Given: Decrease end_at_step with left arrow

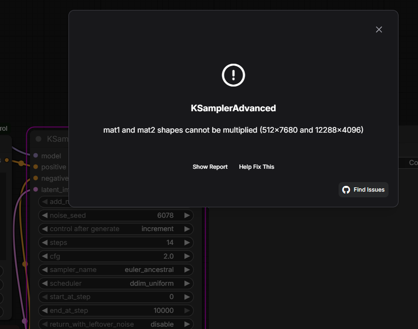Looking at the screenshot, I should pyautogui.click(x=45, y=310).
